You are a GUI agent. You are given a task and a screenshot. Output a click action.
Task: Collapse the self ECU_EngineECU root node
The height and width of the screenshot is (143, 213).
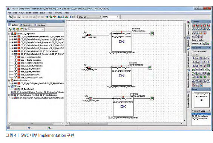click(9, 34)
